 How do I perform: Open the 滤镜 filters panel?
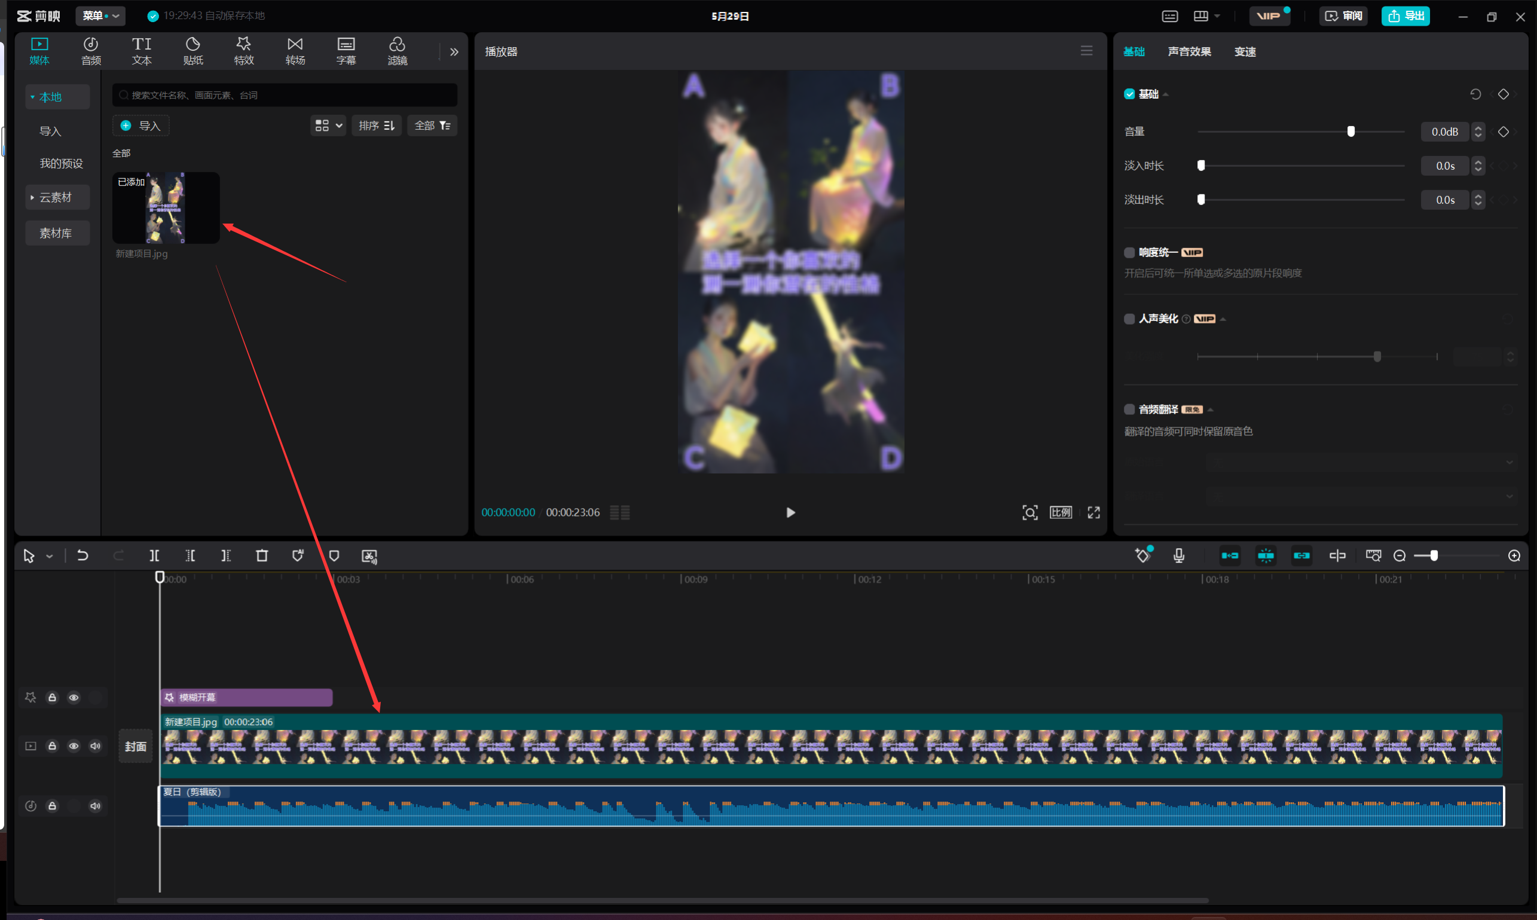tap(398, 51)
